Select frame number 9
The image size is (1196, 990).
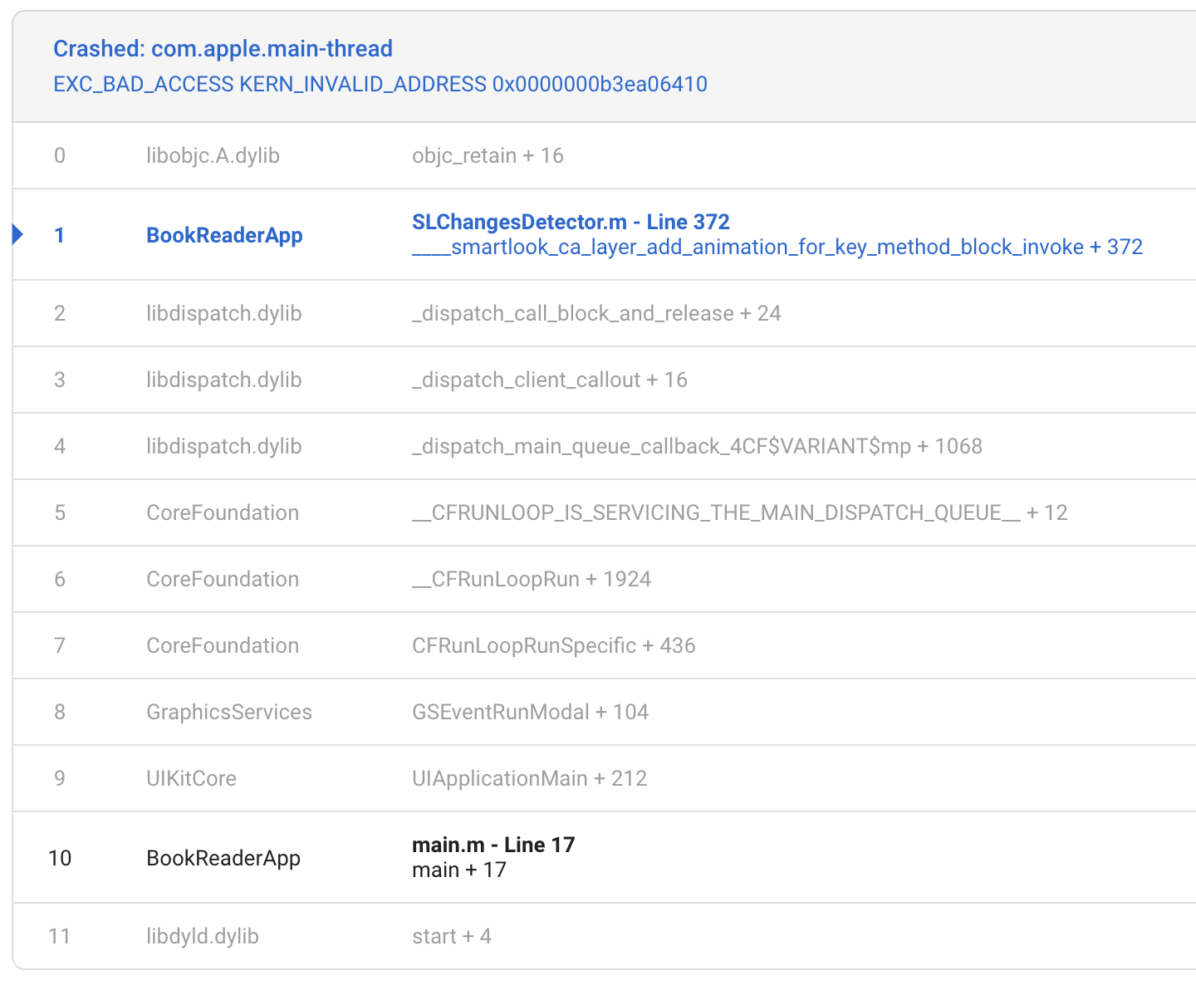coord(60,778)
